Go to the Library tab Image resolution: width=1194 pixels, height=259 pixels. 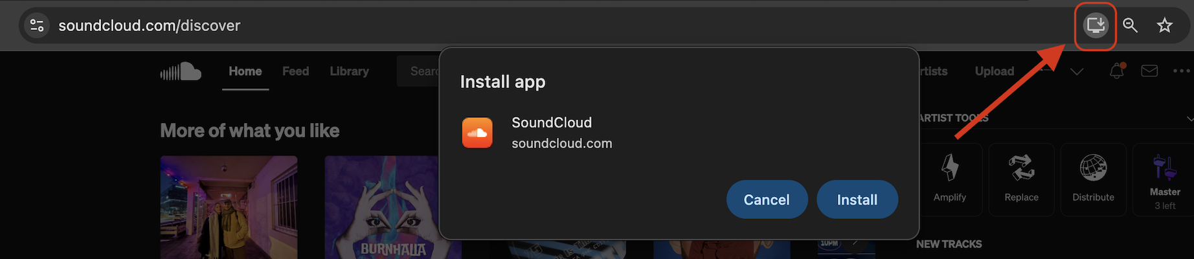(x=349, y=71)
